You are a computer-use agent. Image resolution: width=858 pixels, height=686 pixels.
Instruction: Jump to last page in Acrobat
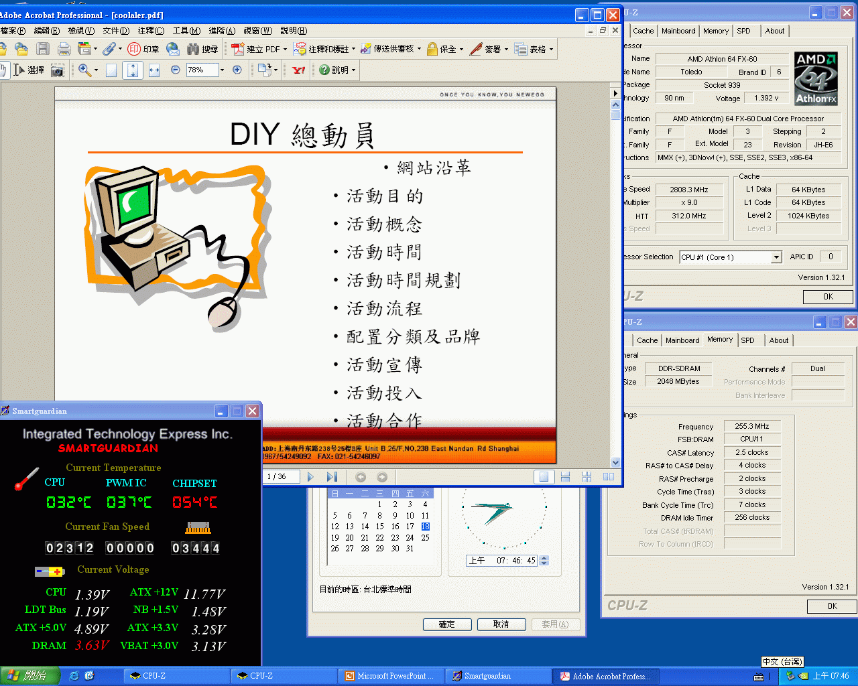click(332, 477)
